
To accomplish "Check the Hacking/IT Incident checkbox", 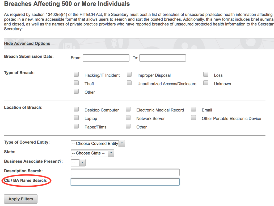I will click(76, 75).
